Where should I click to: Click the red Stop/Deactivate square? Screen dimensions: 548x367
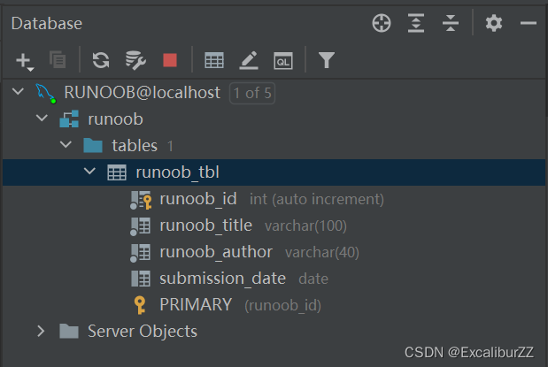tap(170, 60)
